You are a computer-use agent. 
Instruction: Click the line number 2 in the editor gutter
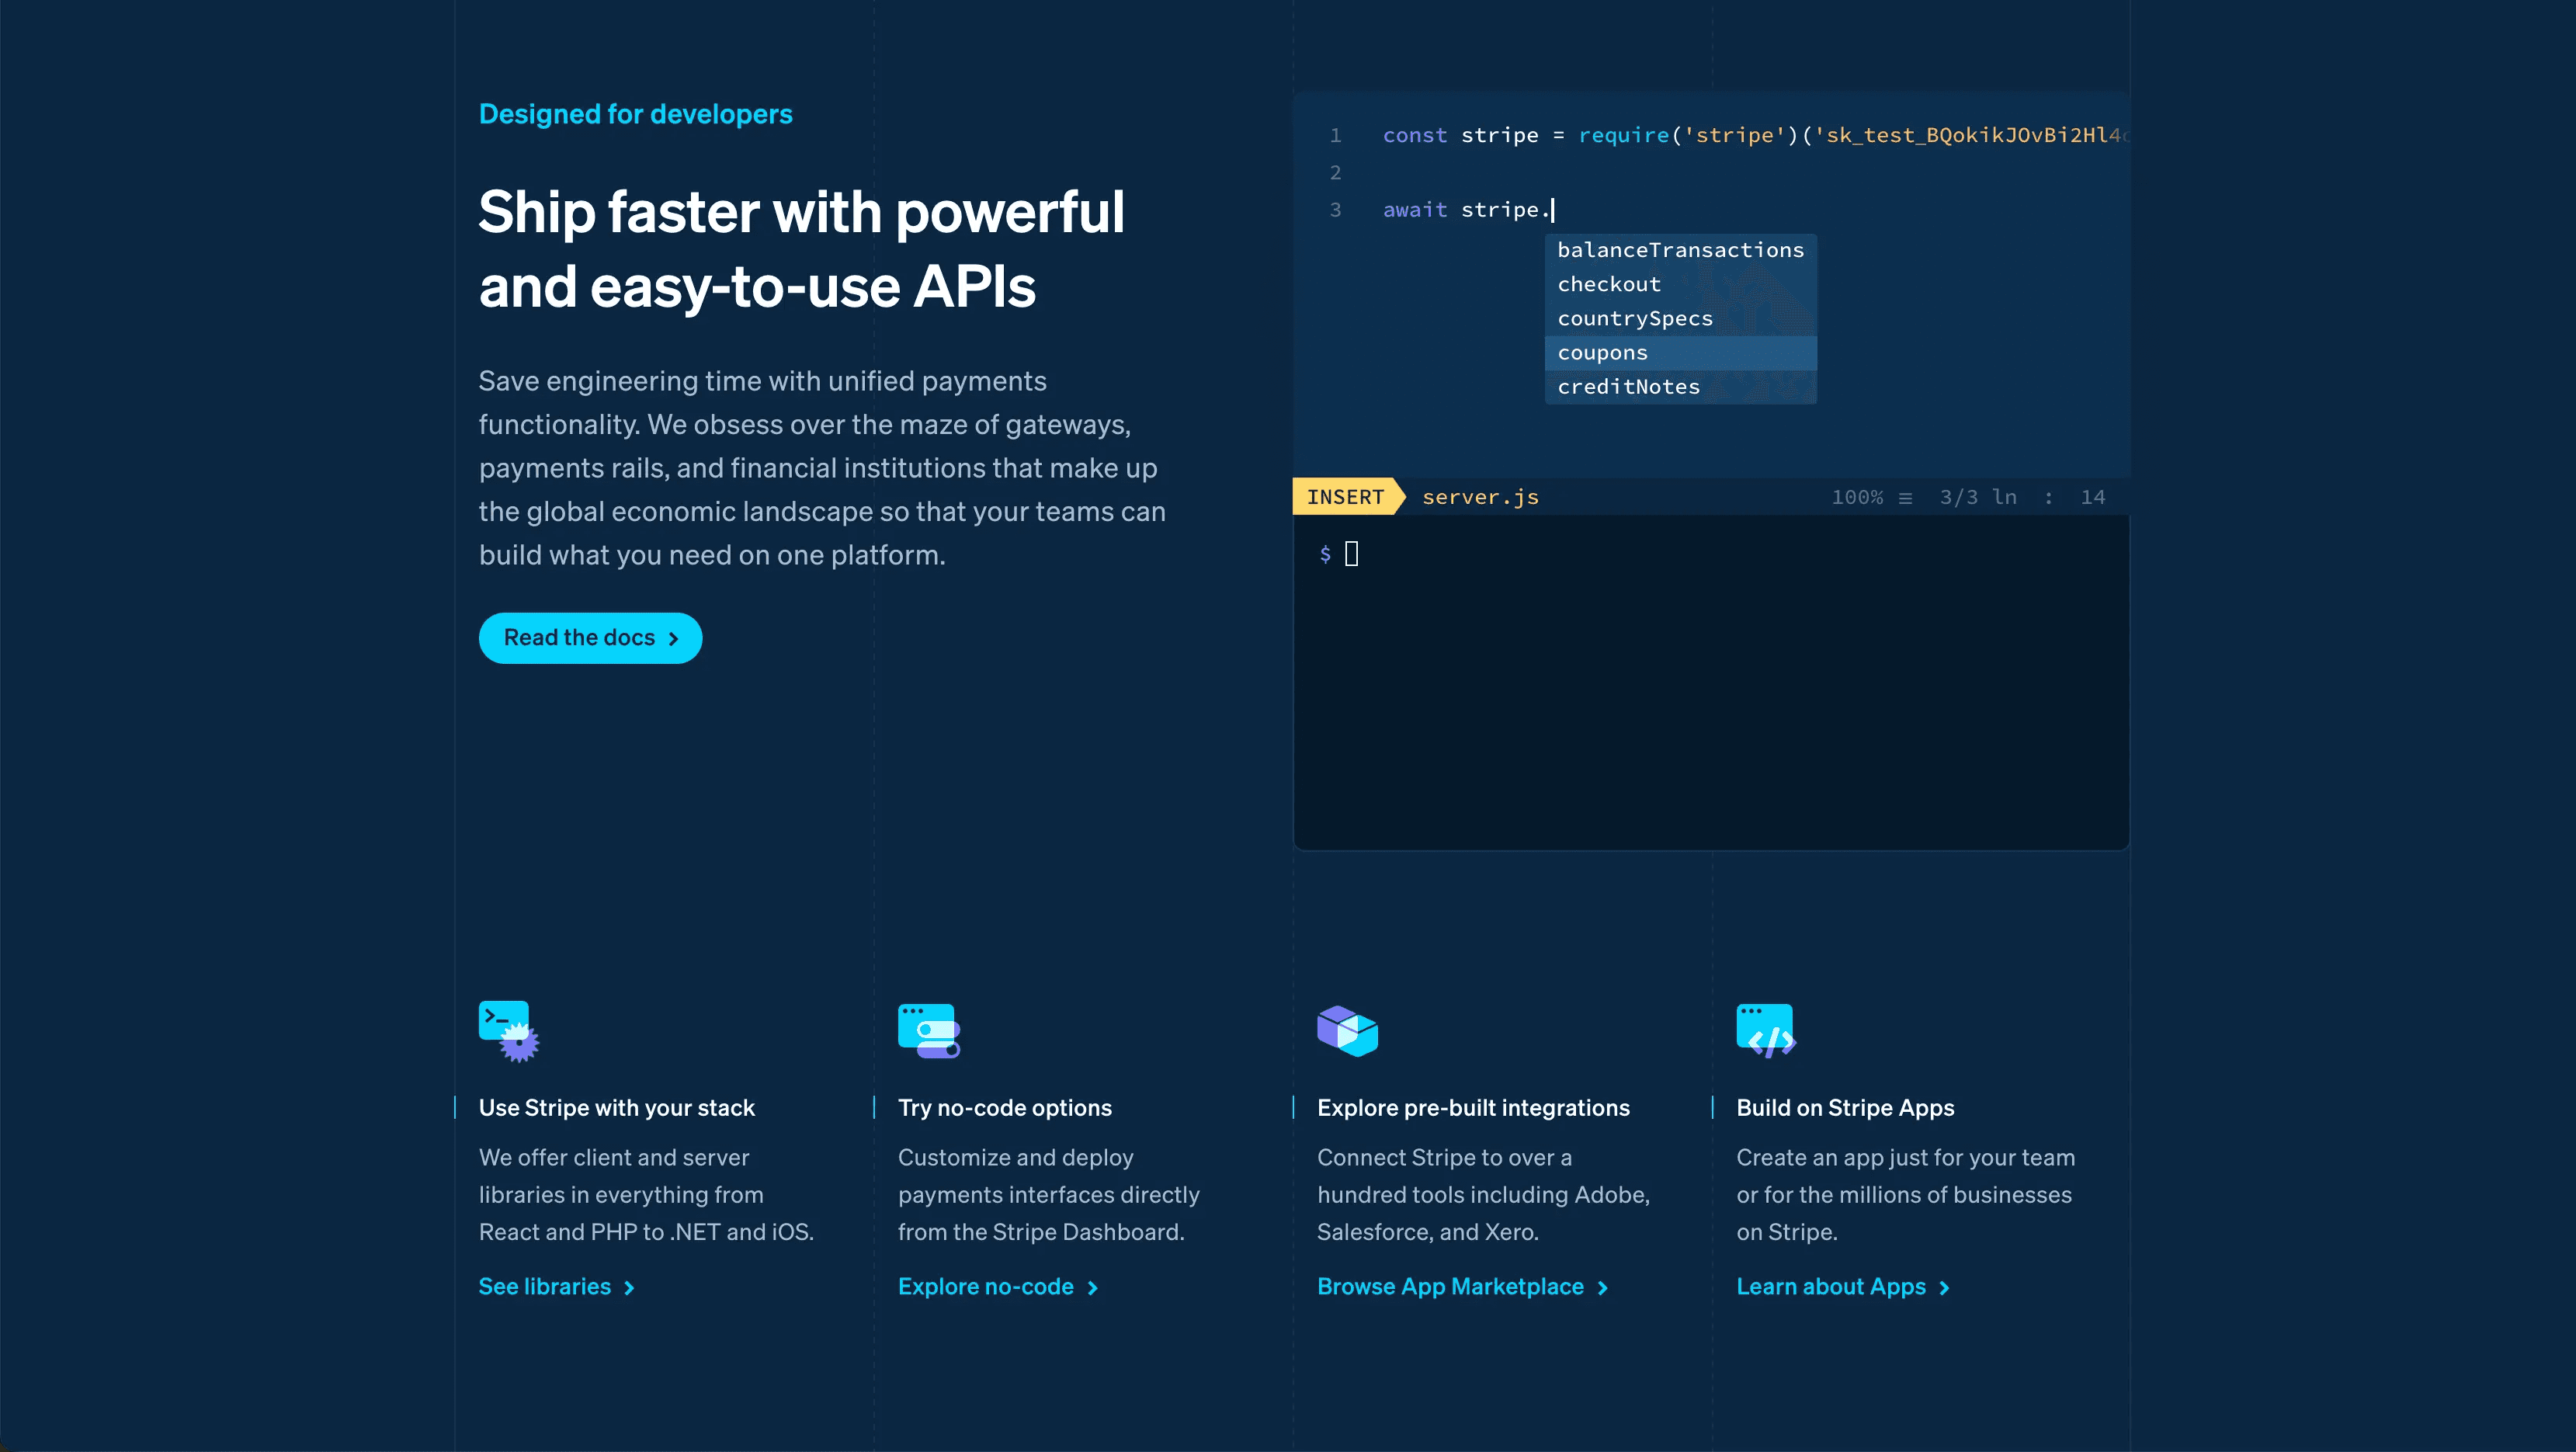pyautogui.click(x=1335, y=173)
